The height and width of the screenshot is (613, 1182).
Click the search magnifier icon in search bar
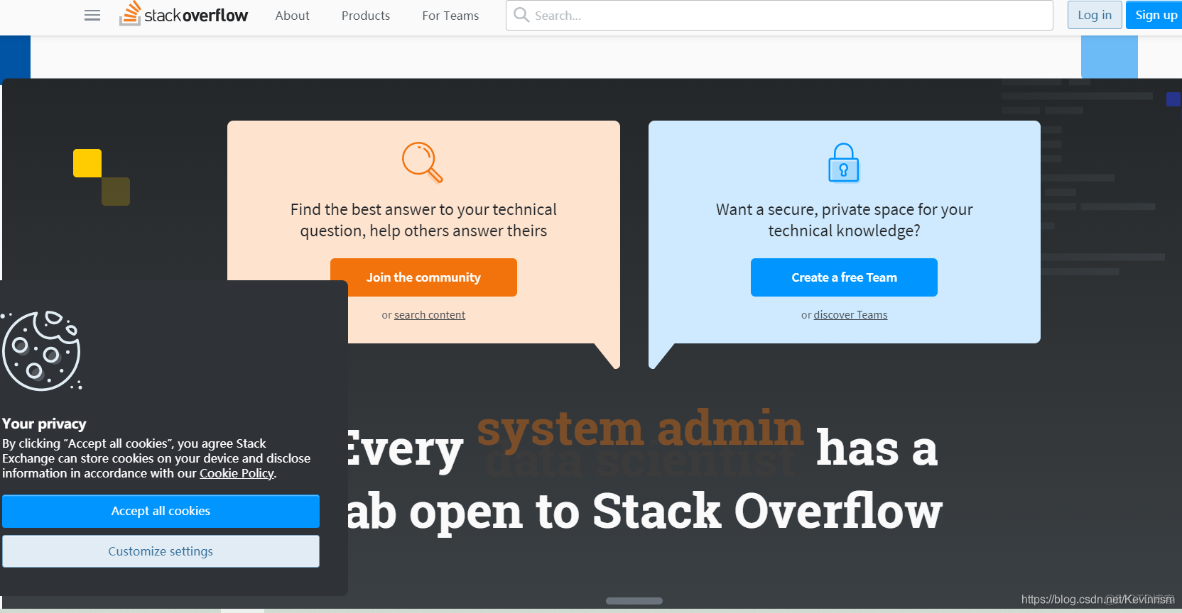pyautogui.click(x=521, y=15)
